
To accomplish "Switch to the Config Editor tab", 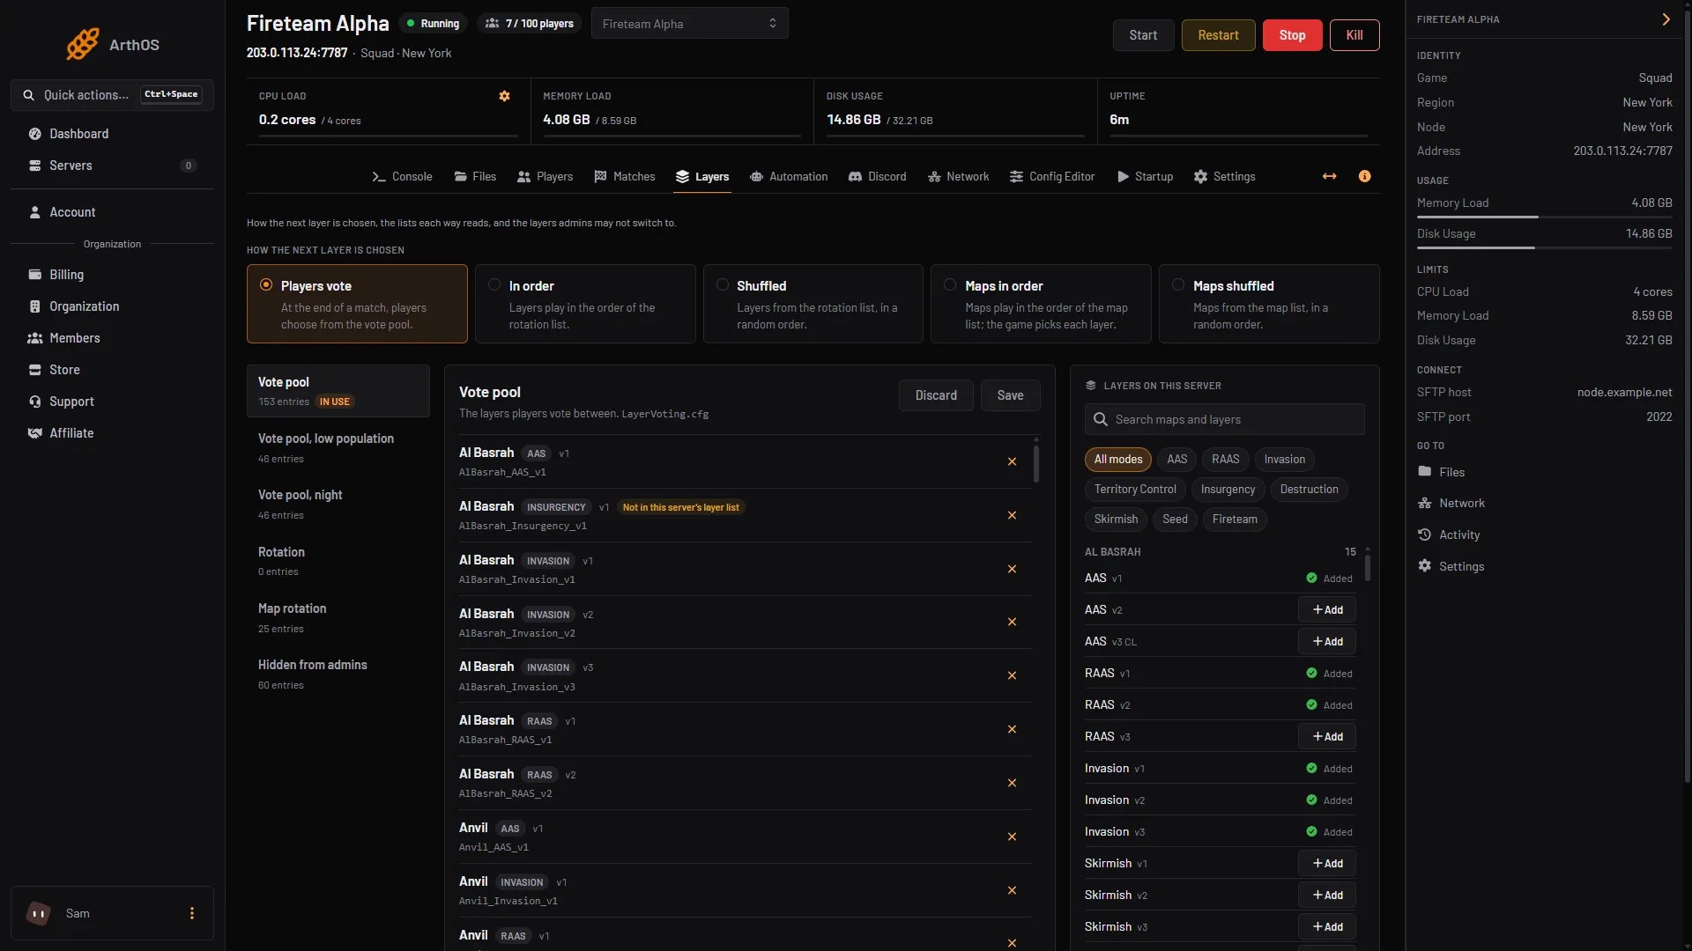I will [x=1052, y=177].
